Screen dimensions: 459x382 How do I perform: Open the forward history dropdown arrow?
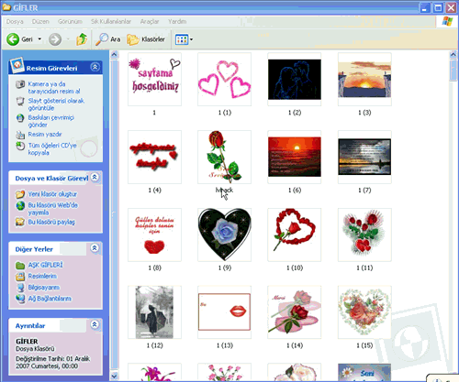coord(68,39)
